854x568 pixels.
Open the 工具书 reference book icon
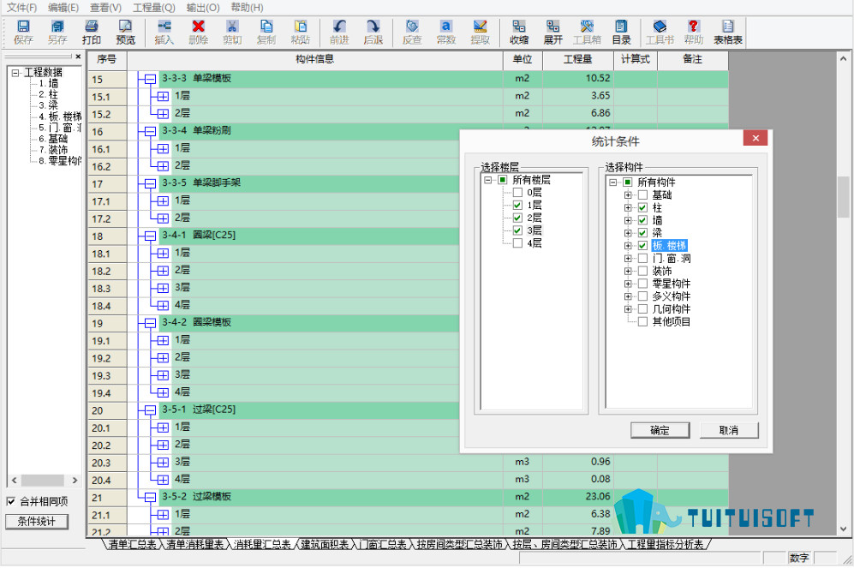[660, 27]
